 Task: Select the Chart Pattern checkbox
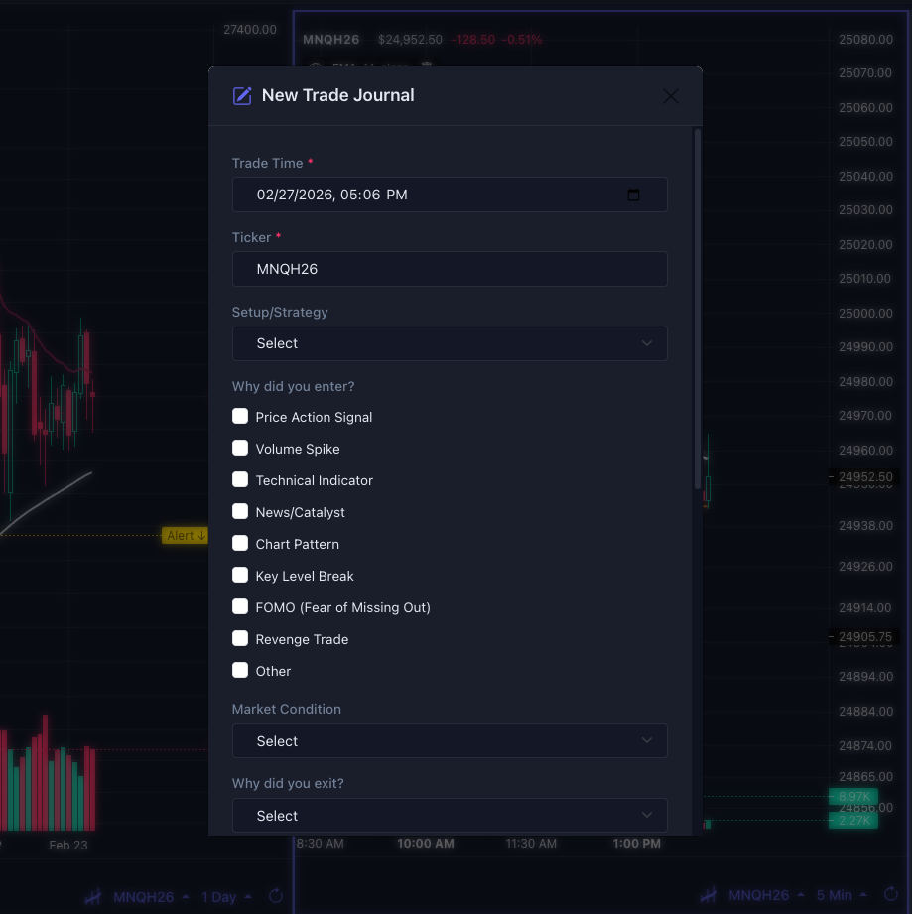pyautogui.click(x=240, y=543)
